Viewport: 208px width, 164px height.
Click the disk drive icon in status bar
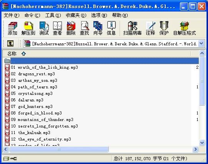[x=6, y=159]
